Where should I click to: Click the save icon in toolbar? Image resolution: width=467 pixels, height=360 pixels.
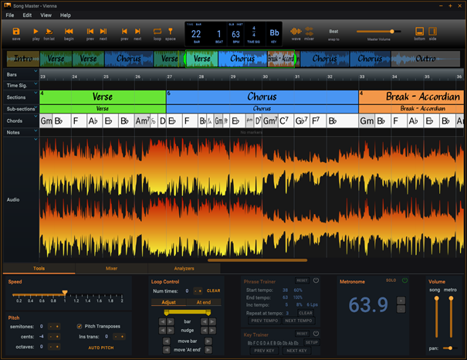(16, 31)
